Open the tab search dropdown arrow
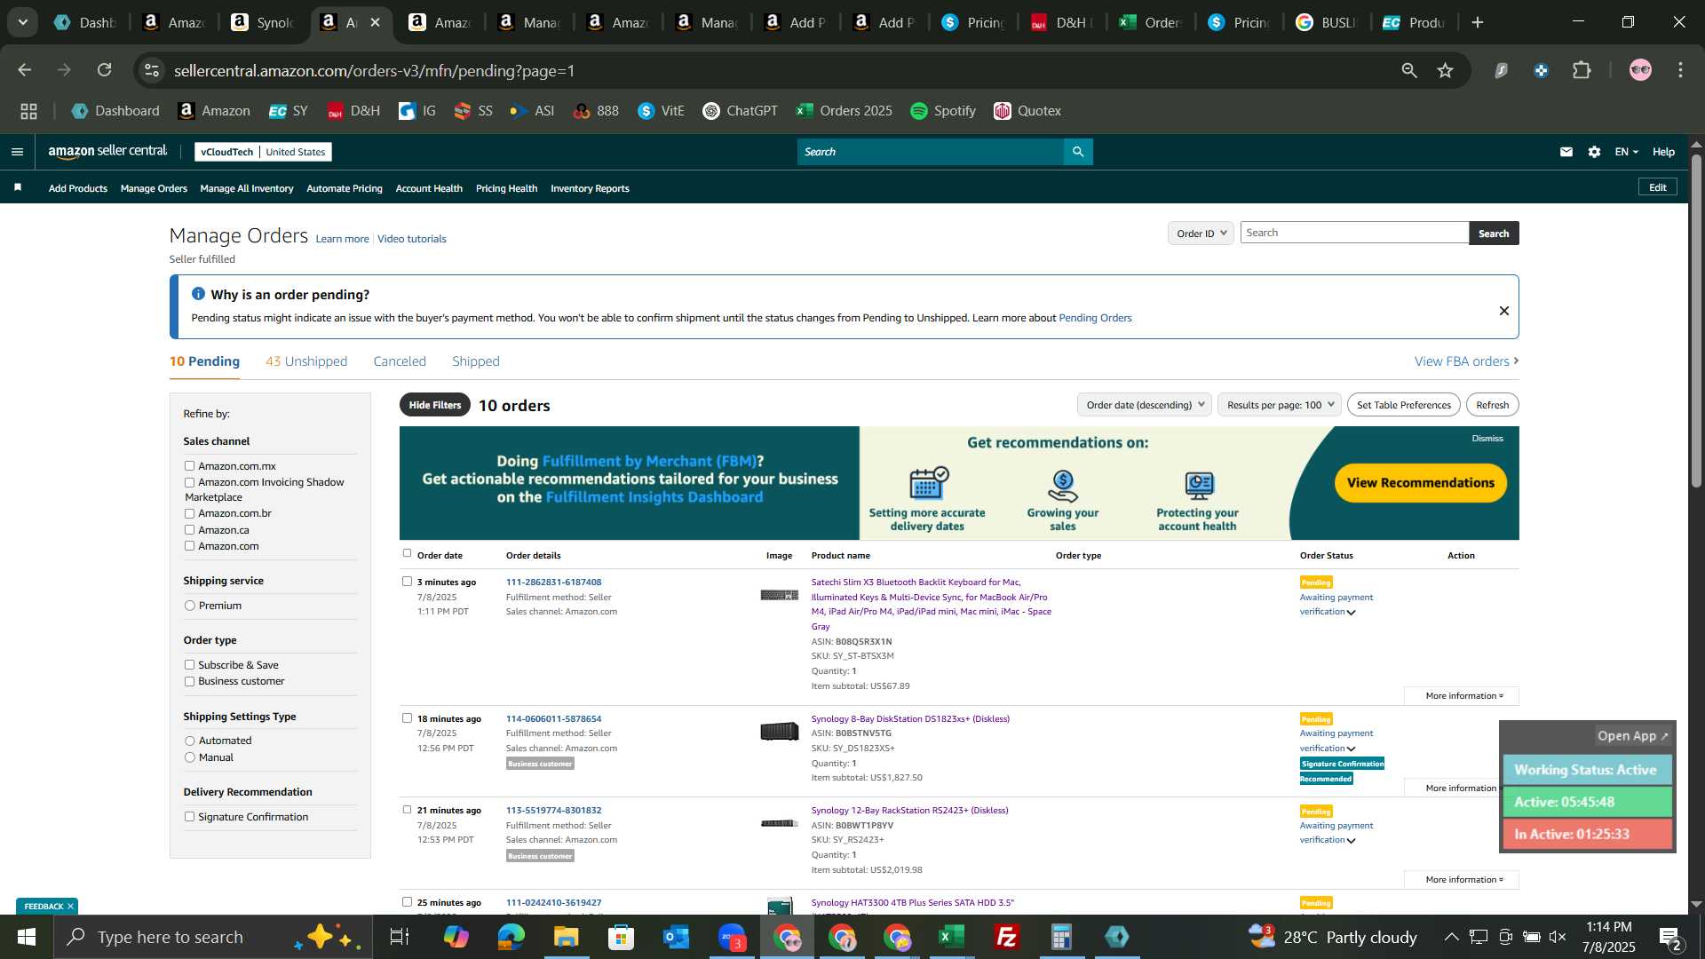This screenshot has height=959, width=1705. point(22,22)
